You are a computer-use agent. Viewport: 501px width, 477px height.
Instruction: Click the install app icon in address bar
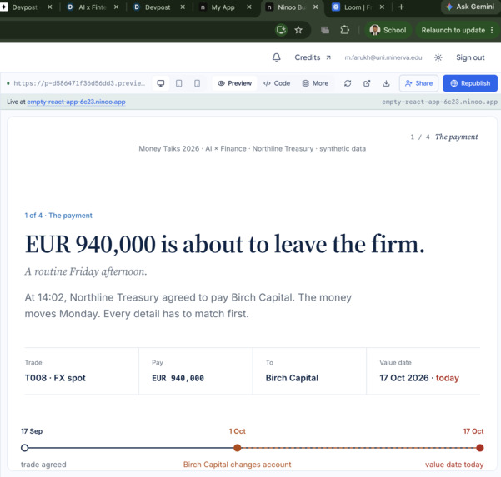281,30
